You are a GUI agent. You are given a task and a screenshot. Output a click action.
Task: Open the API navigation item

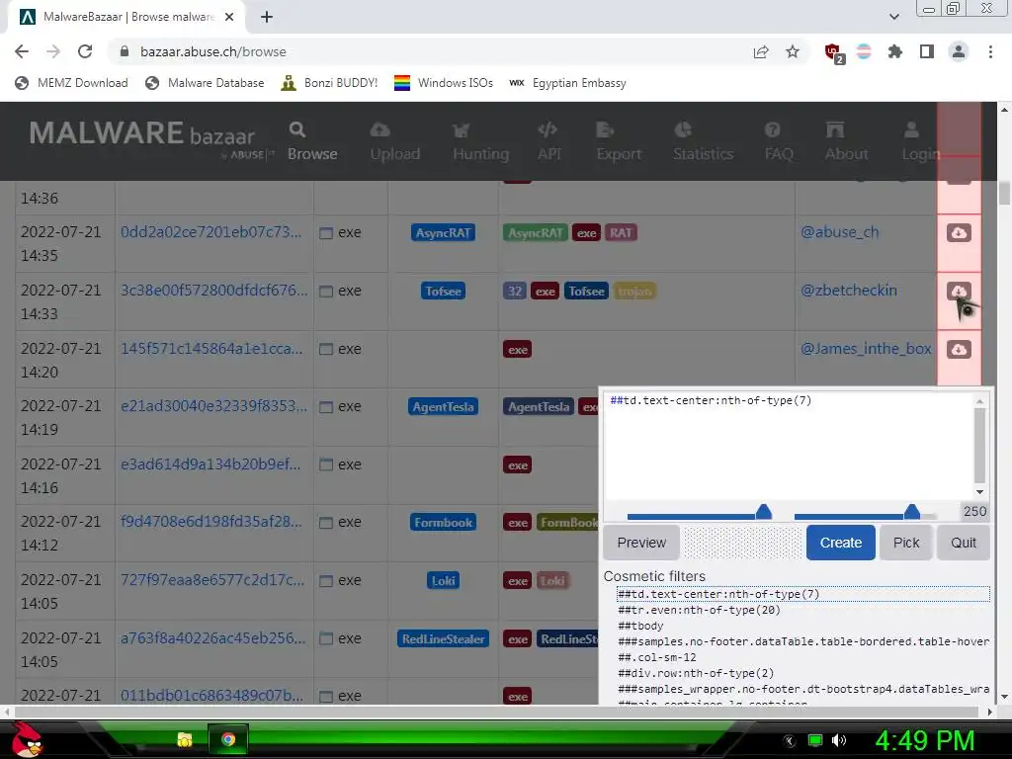549,141
